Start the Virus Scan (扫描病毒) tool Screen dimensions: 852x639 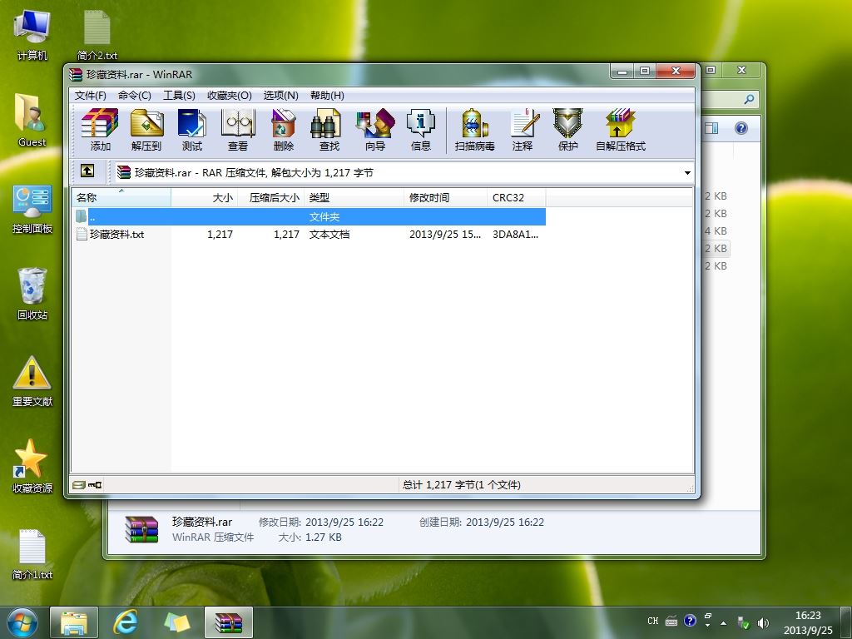tap(474, 130)
